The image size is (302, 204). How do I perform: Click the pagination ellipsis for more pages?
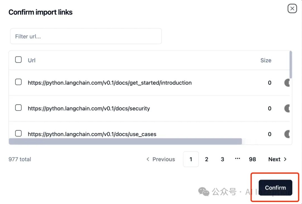coord(237,159)
